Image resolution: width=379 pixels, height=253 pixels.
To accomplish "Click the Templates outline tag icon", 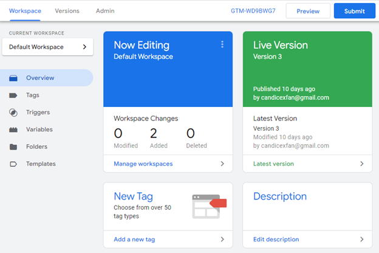I will point(13,164).
